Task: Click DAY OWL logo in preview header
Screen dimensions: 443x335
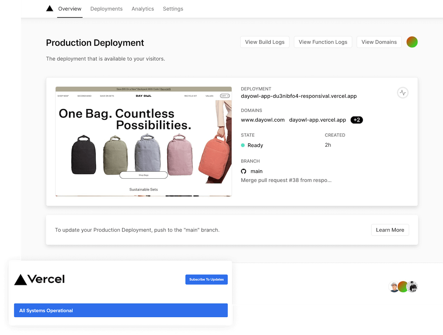Action: (144, 96)
